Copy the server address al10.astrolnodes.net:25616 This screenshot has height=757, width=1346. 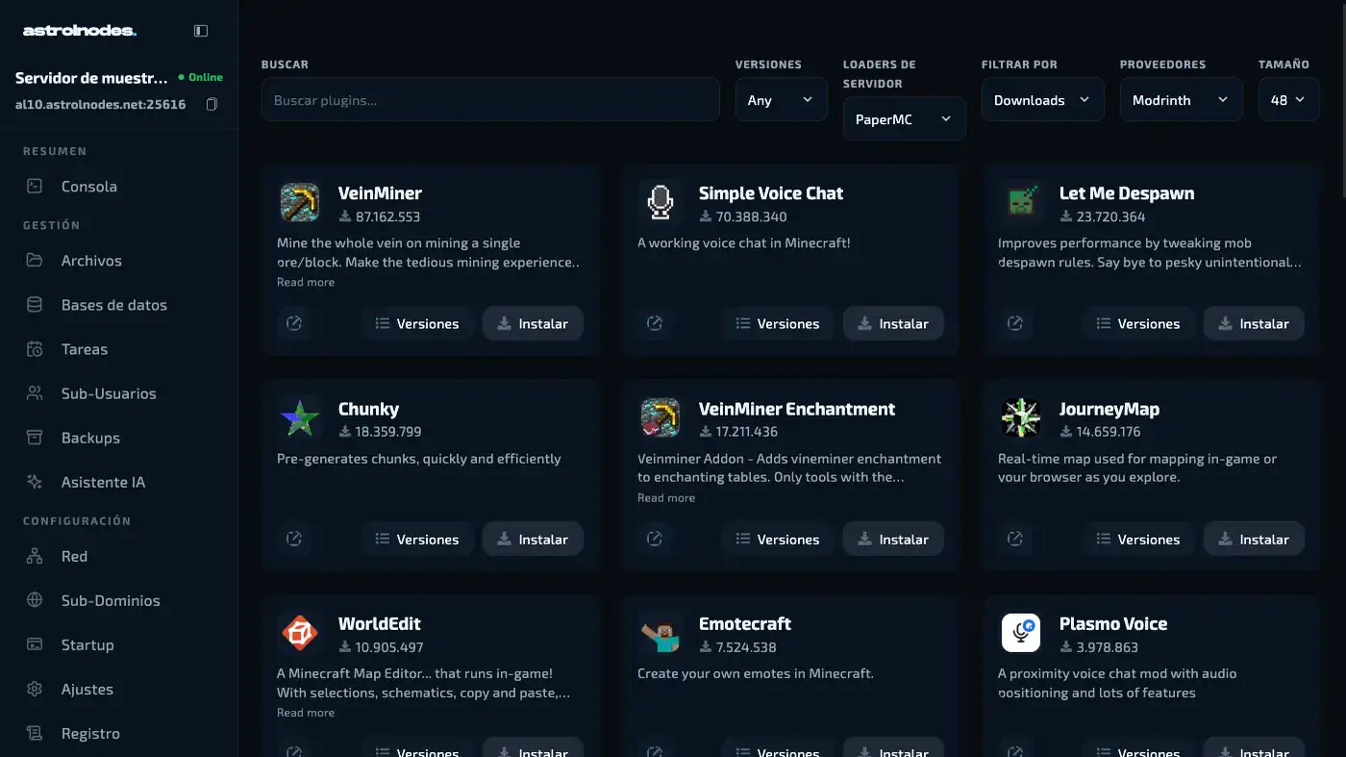coord(212,104)
